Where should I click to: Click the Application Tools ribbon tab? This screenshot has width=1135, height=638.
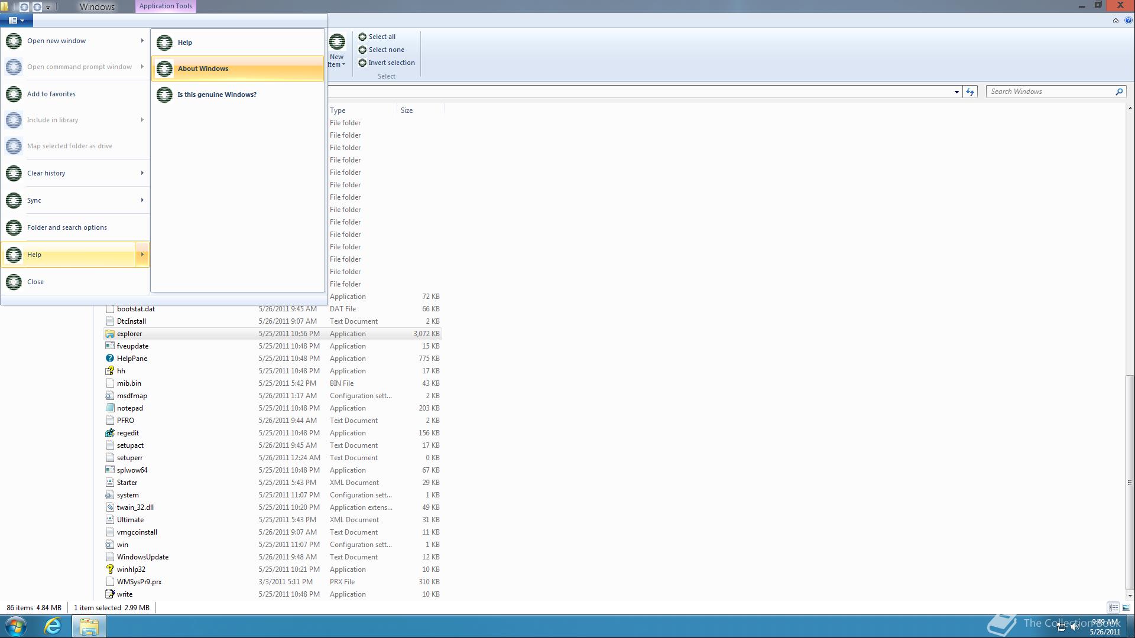point(166,6)
